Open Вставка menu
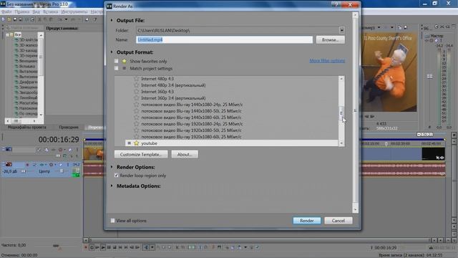The image size is (458, 258). (x=50, y=11)
